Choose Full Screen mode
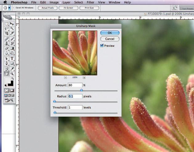The image size is (194, 152). click(x=13, y=95)
